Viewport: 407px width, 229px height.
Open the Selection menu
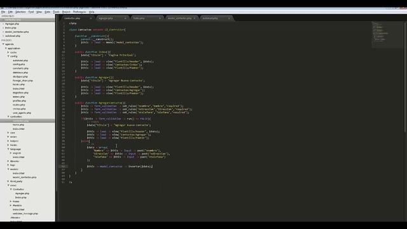20,12
